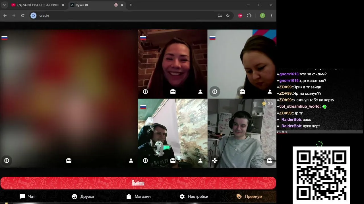Screen dimensions: 364x204
Task: Click the gamepad icon in the grey-sweater tile
Action: point(215,161)
